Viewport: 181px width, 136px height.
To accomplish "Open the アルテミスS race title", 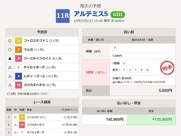I will [91, 14].
